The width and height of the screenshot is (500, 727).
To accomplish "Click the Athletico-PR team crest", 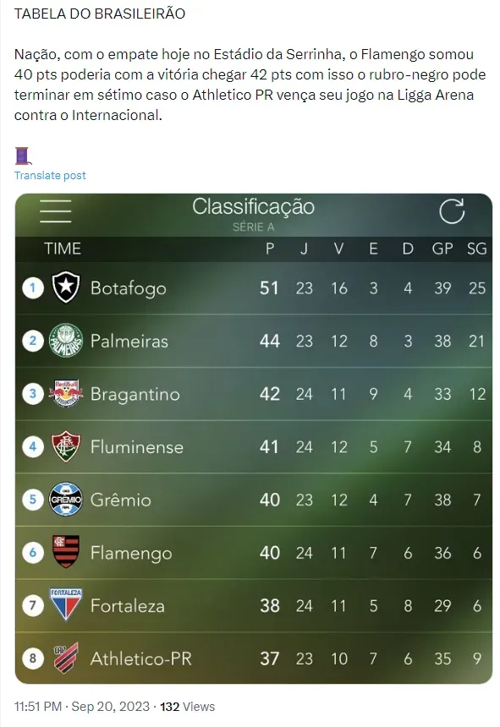I will [x=66, y=658].
